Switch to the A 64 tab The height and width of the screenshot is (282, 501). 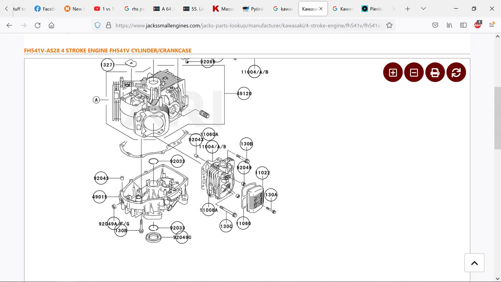[164, 9]
